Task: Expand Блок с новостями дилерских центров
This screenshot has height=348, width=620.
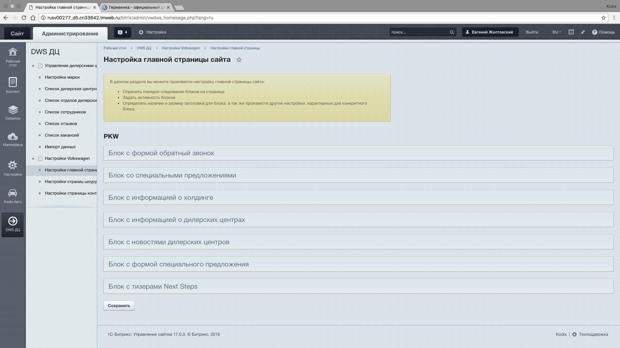Action: coord(358,242)
